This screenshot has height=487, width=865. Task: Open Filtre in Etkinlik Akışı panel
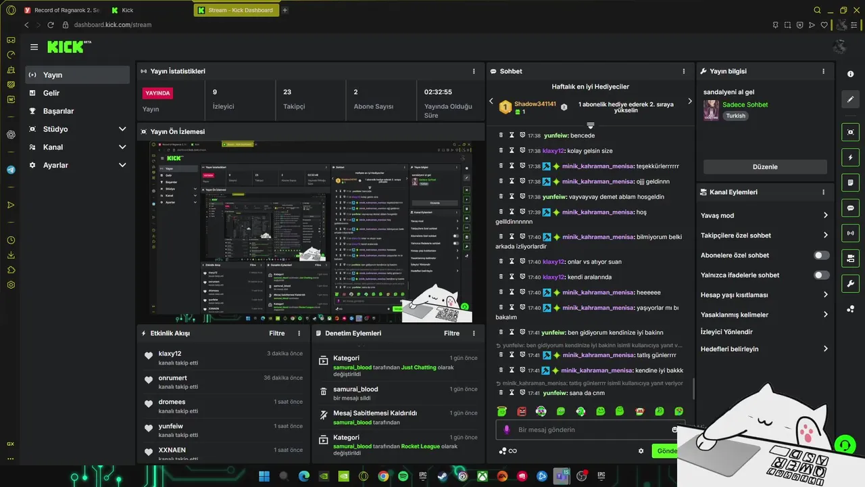(x=277, y=333)
